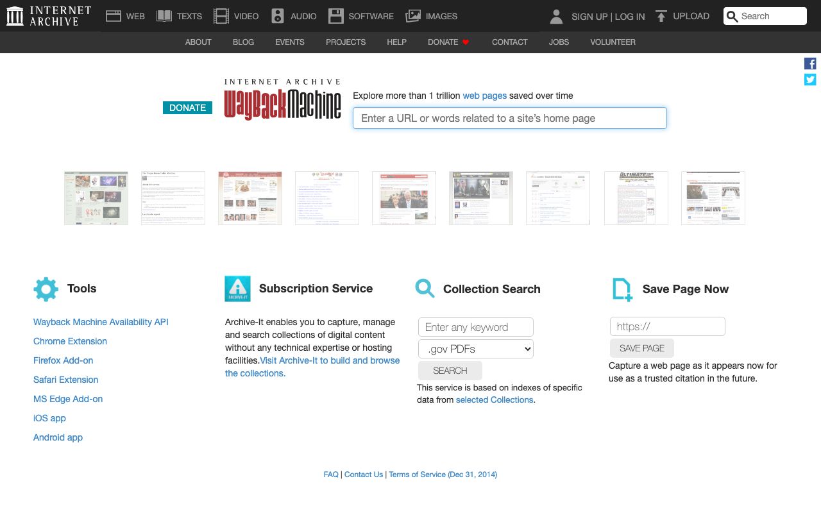Open the MS Edge Add-on link
Image resolution: width=821 pixels, height=513 pixels.
click(x=68, y=399)
